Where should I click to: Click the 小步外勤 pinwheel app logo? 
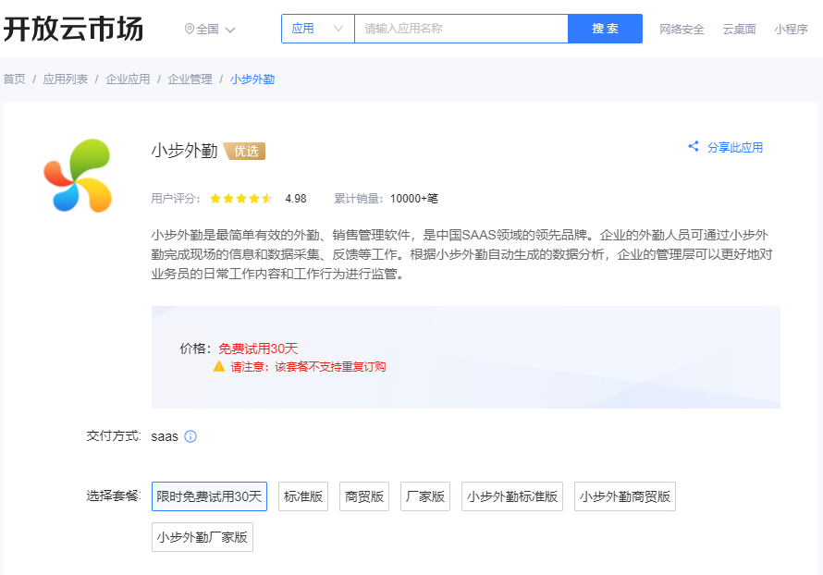click(x=78, y=176)
